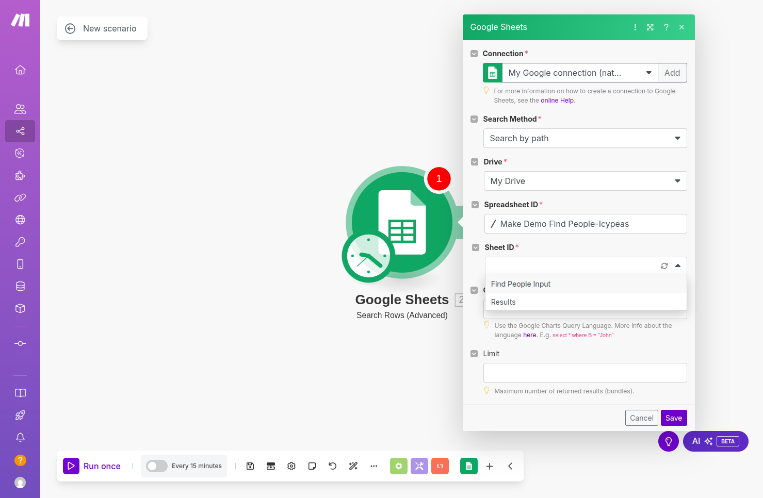Click the Run once button

point(92,466)
